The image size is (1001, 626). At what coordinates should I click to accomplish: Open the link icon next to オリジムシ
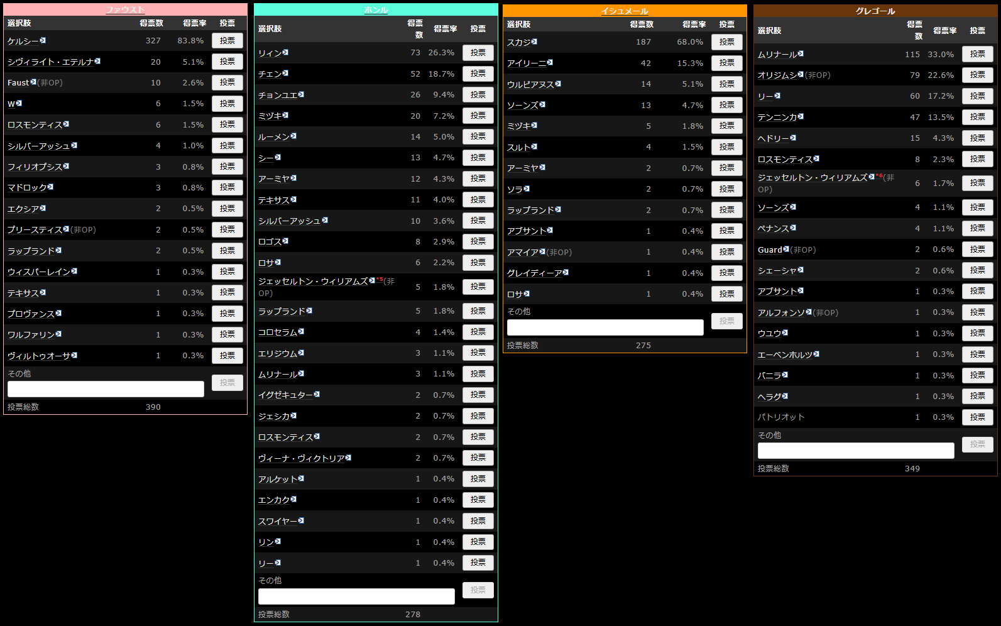[x=801, y=74]
